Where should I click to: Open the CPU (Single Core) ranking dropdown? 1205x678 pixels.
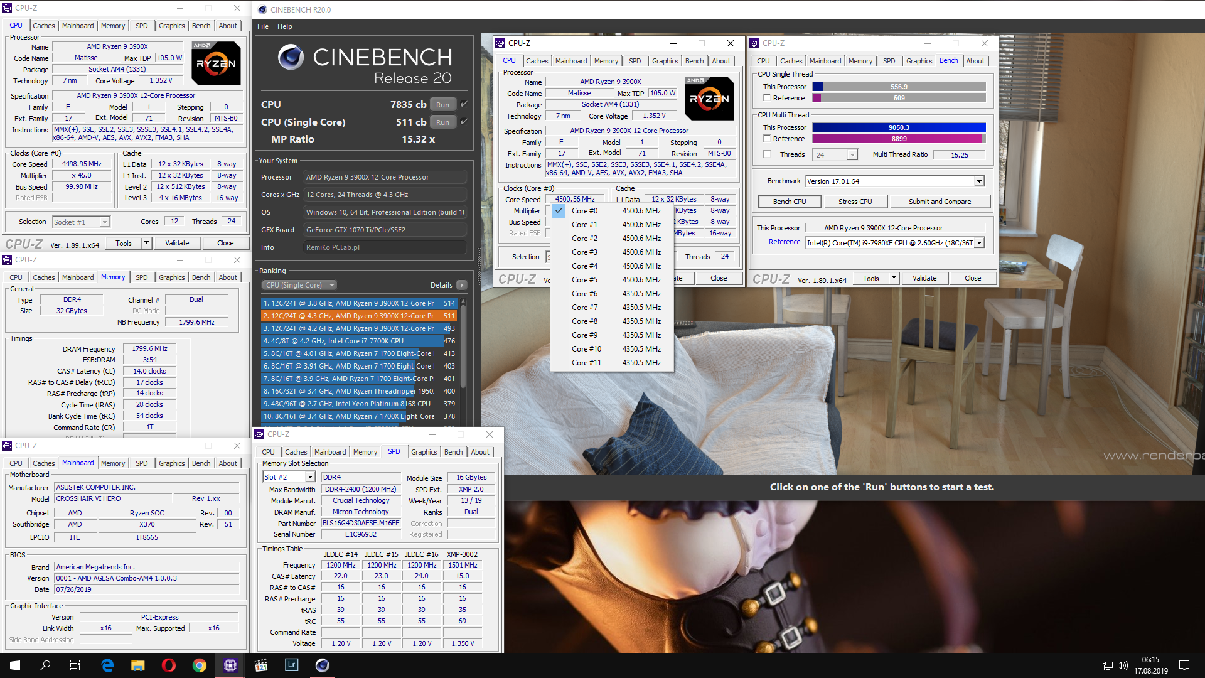[x=300, y=285]
